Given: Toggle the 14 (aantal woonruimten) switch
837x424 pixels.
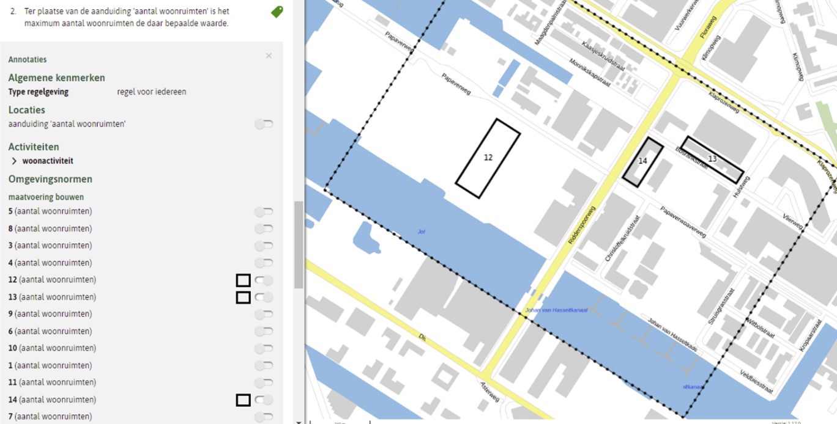Looking at the screenshot, I should (264, 400).
